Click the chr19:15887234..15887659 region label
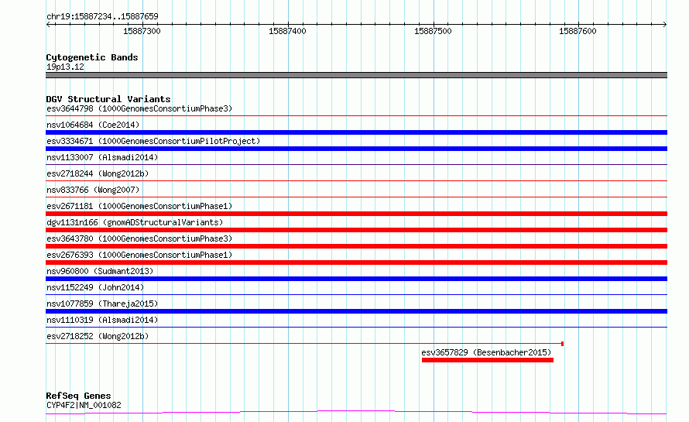This screenshot has width=689, height=422. pos(102,16)
